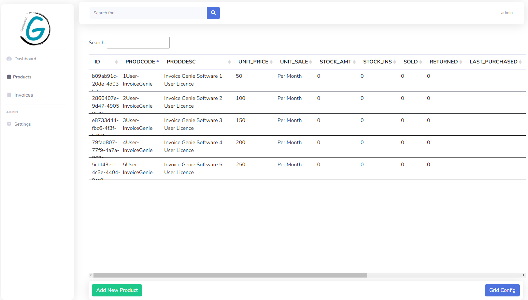Click ID cell starting 79fad807-
528x300 pixels.
click(x=106, y=146)
